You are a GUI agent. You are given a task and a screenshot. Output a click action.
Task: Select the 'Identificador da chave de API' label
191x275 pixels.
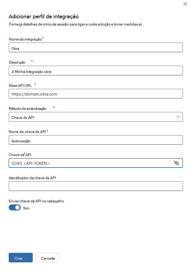pos(32,178)
